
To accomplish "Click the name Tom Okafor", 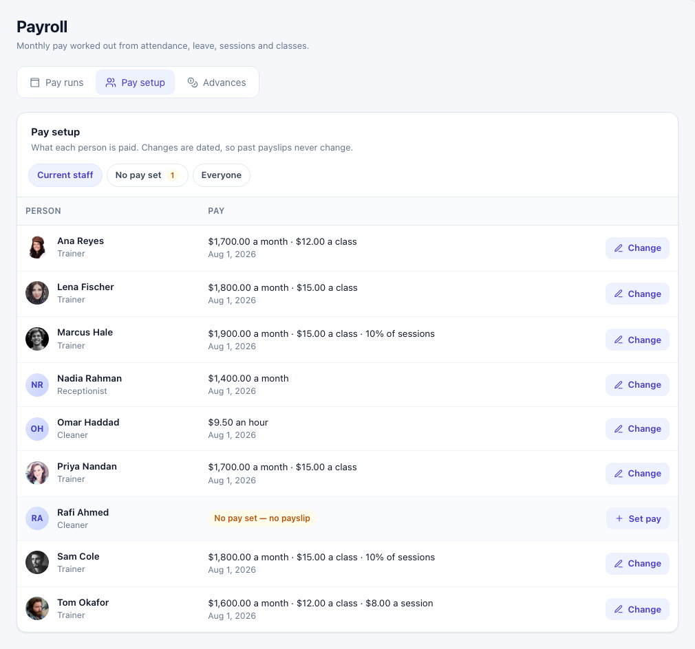I will tap(83, 602).
